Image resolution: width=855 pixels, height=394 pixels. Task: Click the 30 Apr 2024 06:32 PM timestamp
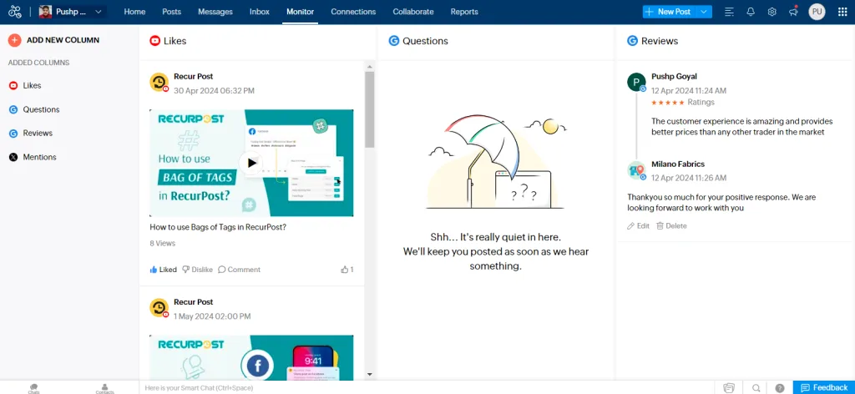tap(214, 91)
